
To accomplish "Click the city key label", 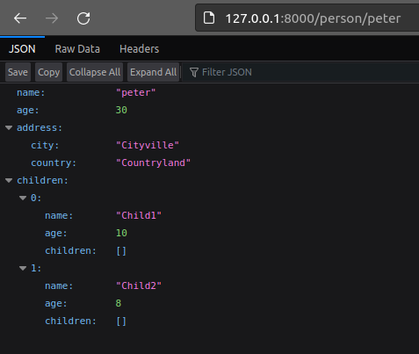I will coord(45,145).
